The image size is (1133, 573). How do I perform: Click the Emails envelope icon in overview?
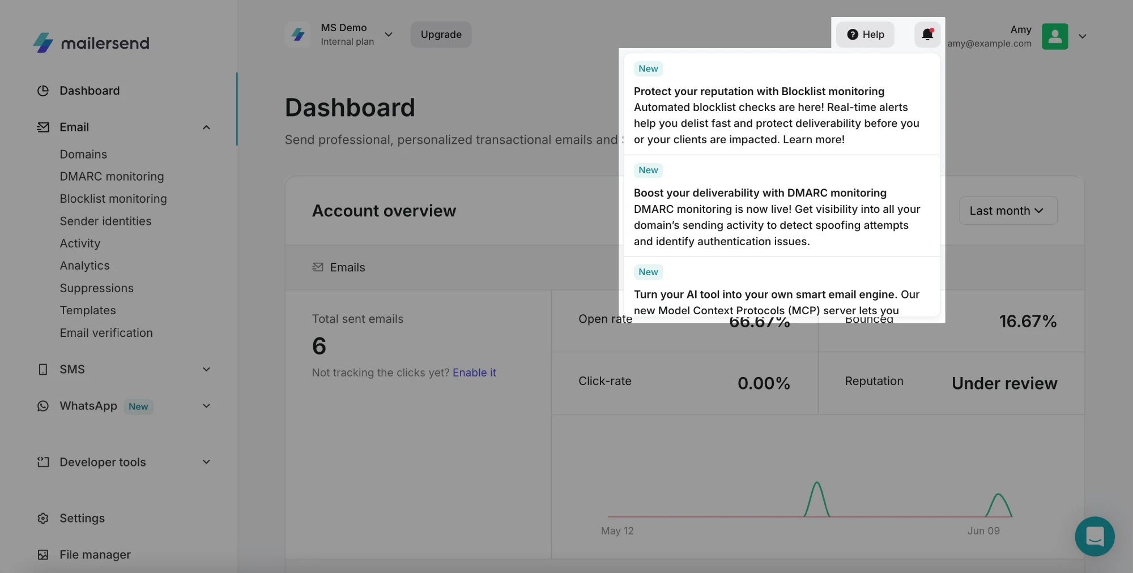[318, 267]
